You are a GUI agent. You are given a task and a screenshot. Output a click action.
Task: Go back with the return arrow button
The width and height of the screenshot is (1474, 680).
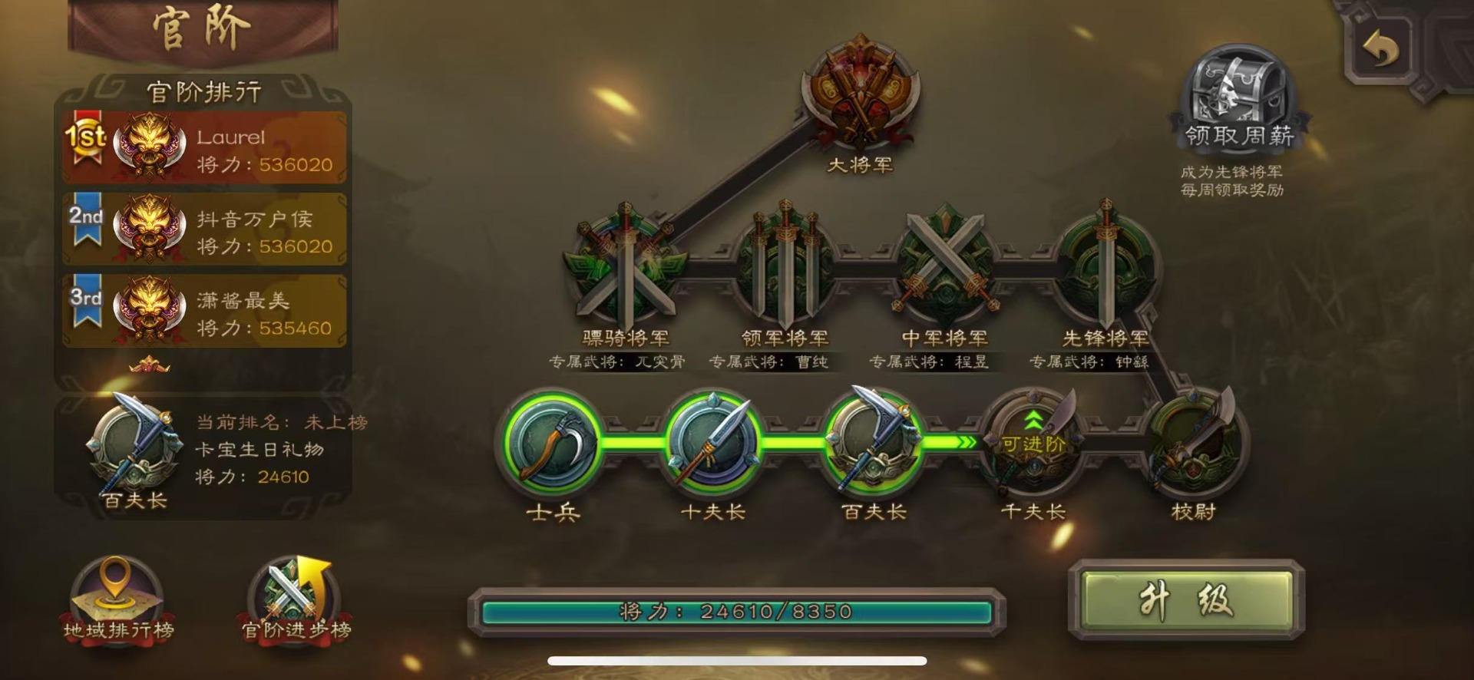pos(1380,49)
